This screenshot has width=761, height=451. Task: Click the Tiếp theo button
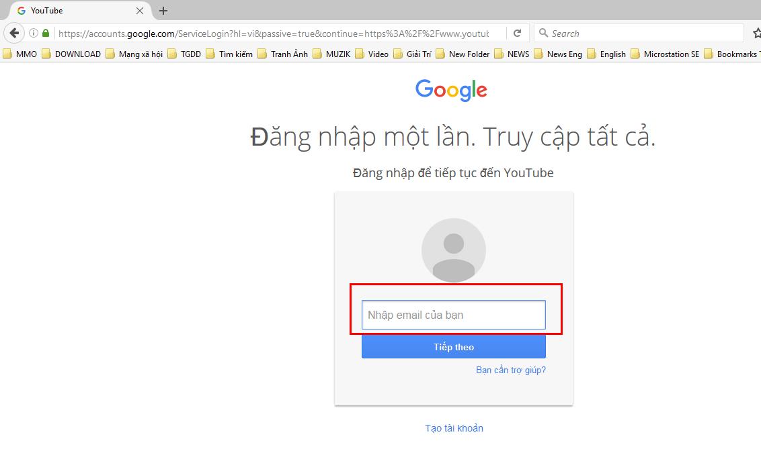454,347
